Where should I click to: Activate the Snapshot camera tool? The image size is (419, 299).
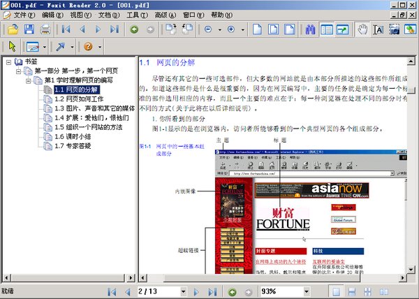tap(395, 29)
